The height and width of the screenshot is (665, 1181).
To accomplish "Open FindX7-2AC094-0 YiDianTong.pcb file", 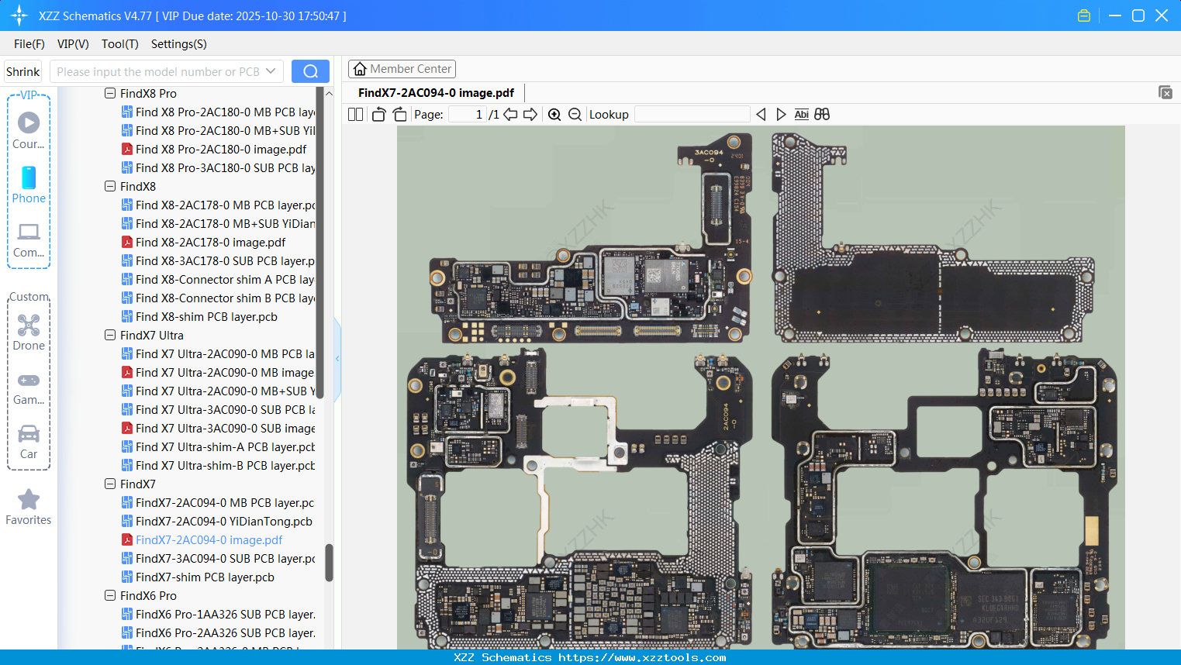I will [216, 521].
